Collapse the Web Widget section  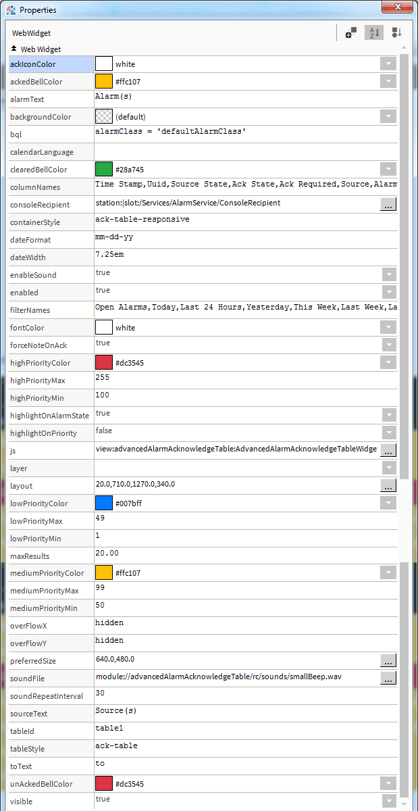coord(14,49)
